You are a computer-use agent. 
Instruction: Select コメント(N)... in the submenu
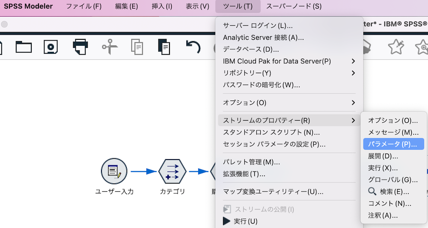coord(394,204)
